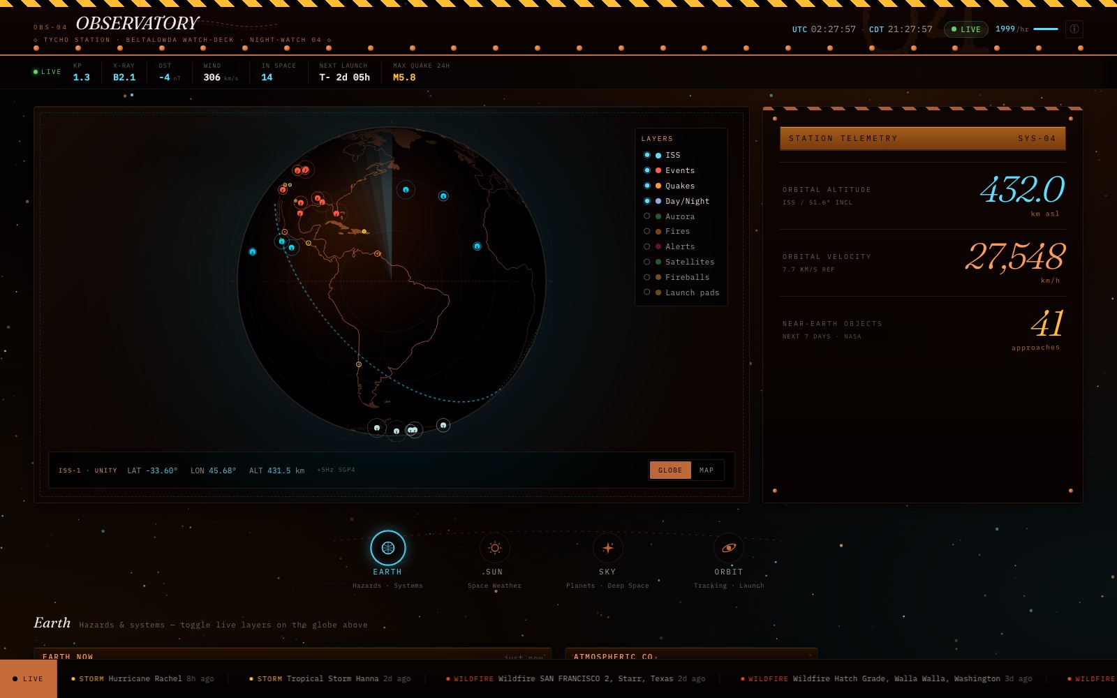Image resolution: width=1117 pixels, height=698 pixels.
Task: Click the DST -4 nT stat
Action: point(170,72)
